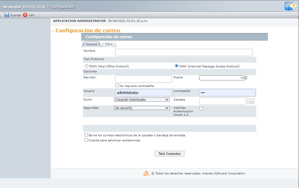Enable Cuenta para adicionar anotaciones checkbox
The width and height of the screenshot is (299, 188).
(x=86, y=140)
